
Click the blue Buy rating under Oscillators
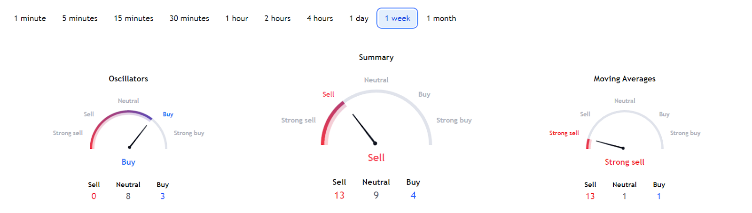pos(128,162)
